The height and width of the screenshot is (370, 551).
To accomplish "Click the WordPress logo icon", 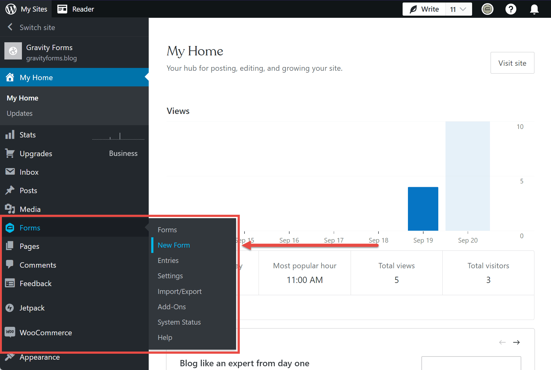I will pyautogui.click(x=11, y=9).
